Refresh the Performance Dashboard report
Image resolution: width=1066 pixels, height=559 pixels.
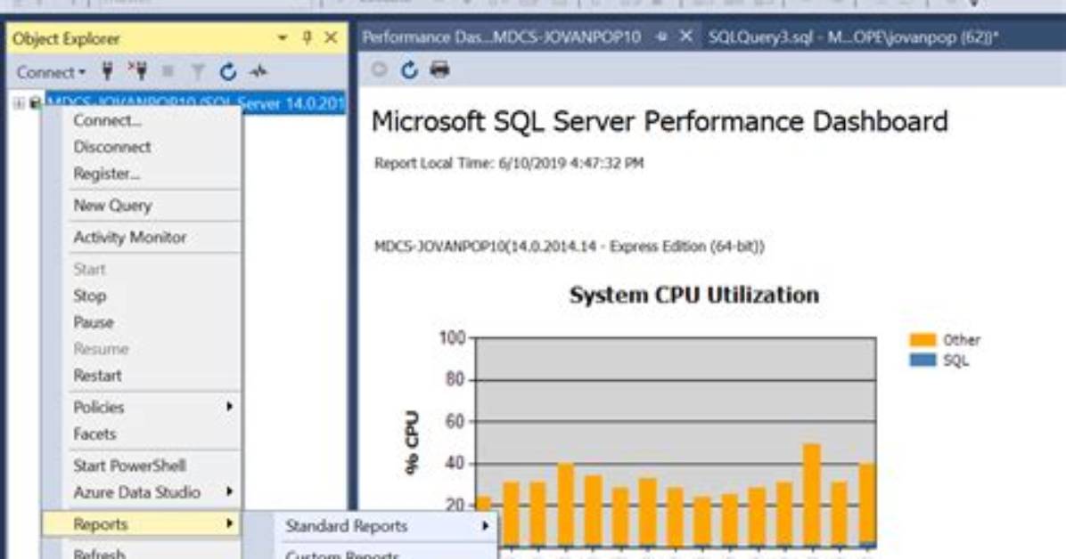click(x=408, y=69)
